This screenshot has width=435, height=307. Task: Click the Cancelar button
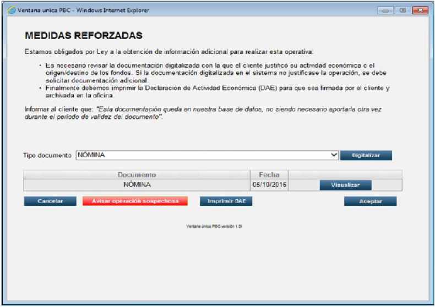point(50,201)
